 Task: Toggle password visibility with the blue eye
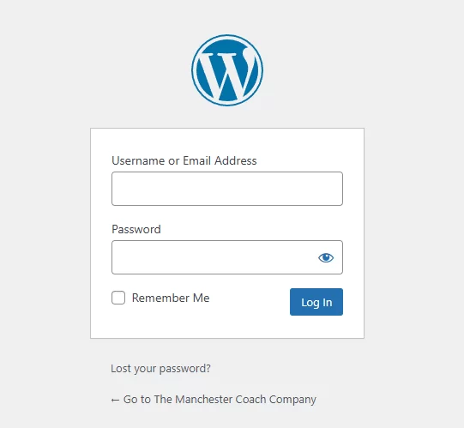click(x=326, y=257)
